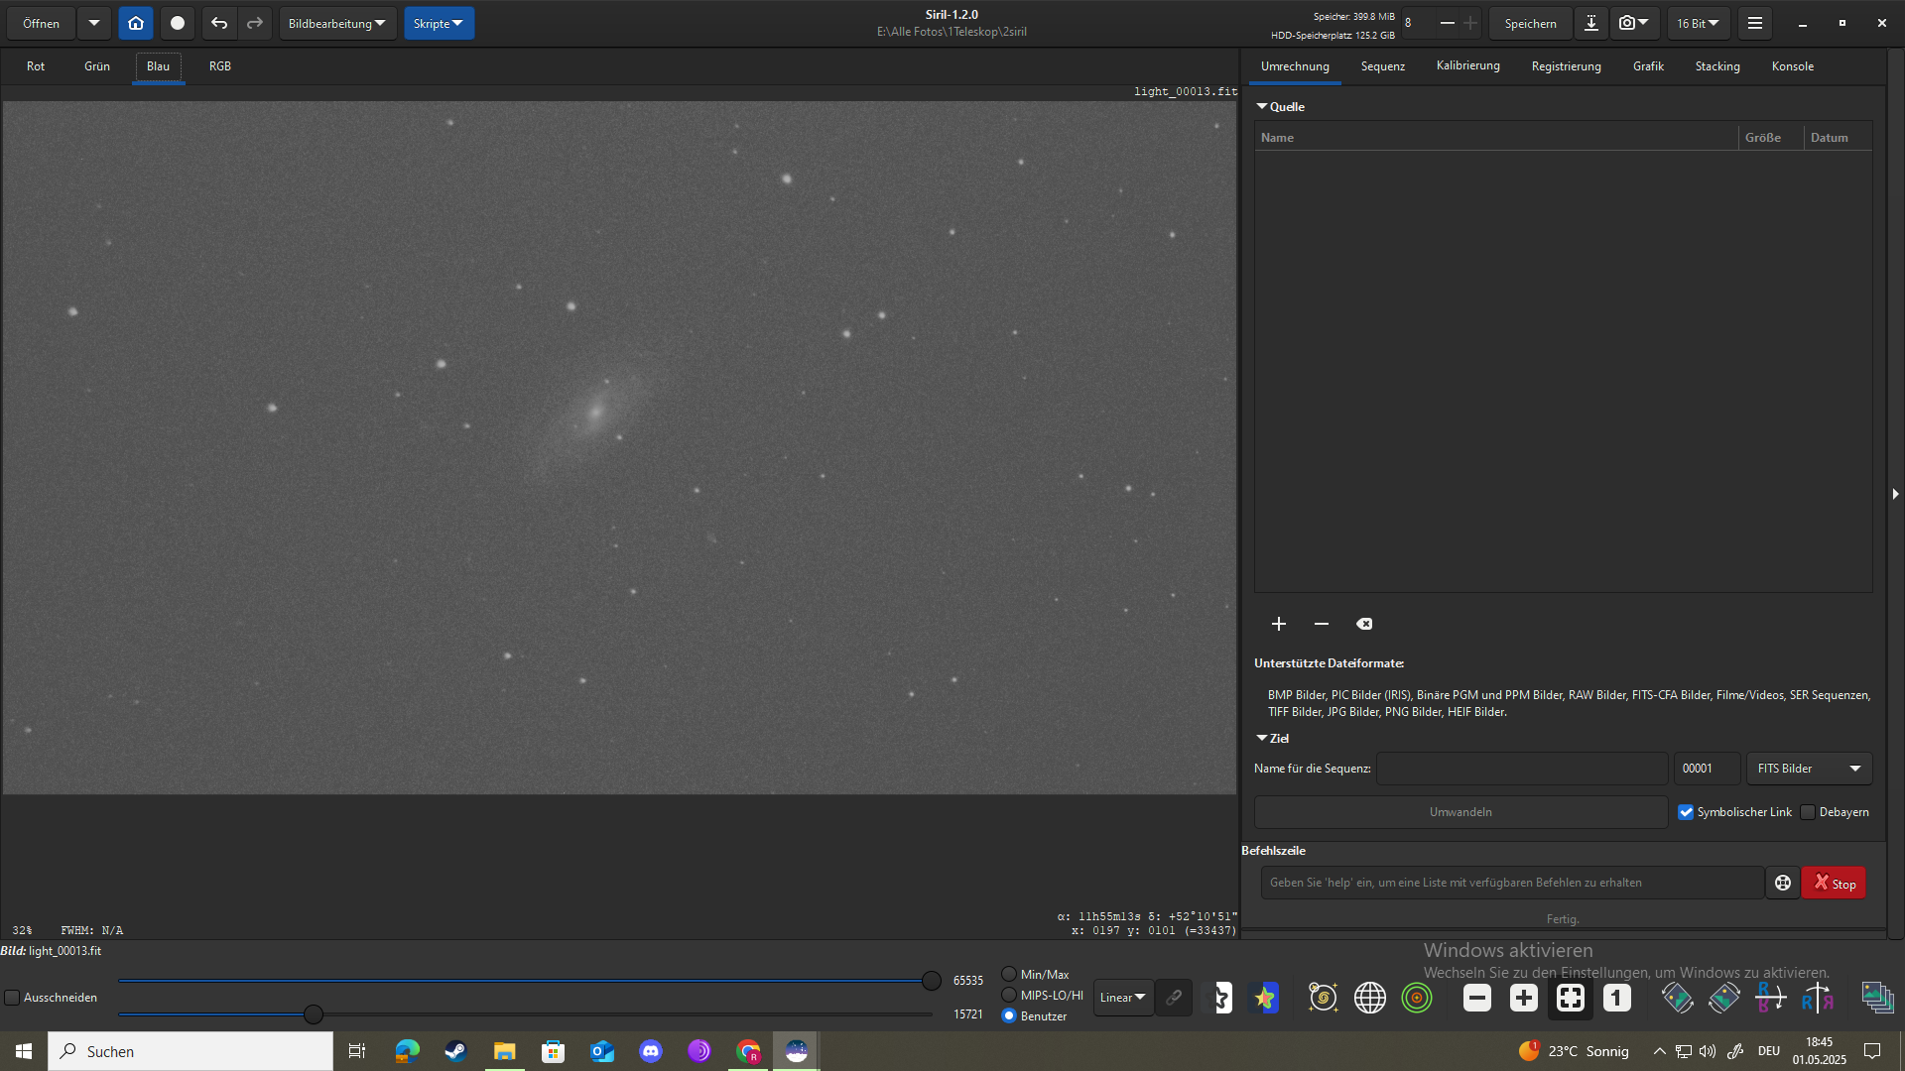Open the FITS Bilder format dropdown
1905x1071 pixels.
pyautogui.click(x=1810, y=769)
